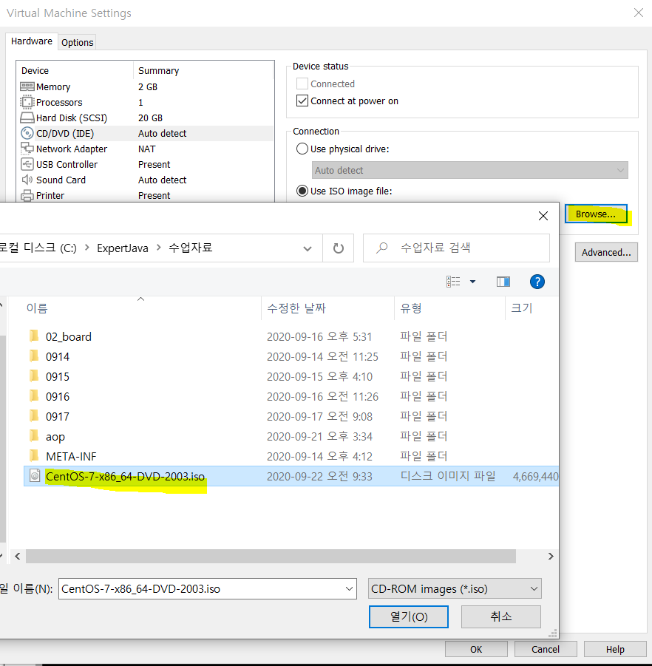Click the CentOS ISO disc image icon
This screenshot has height=666, width=652.
[35, 476]
